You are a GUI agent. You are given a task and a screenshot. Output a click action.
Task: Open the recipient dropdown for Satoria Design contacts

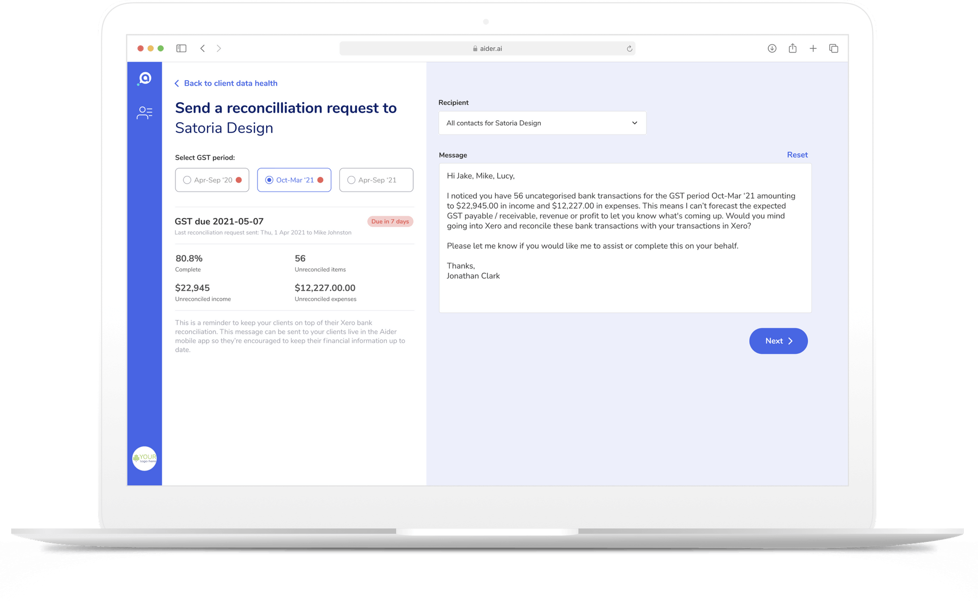[542, 123]
